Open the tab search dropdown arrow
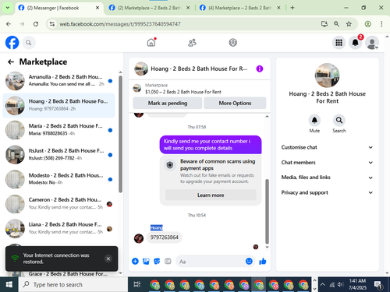 point(8,8)
